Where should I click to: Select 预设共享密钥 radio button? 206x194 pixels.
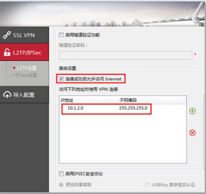click(61, 185)
